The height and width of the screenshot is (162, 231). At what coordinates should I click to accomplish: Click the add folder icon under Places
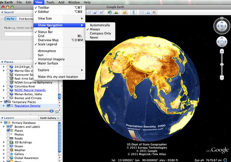(57, 111)
